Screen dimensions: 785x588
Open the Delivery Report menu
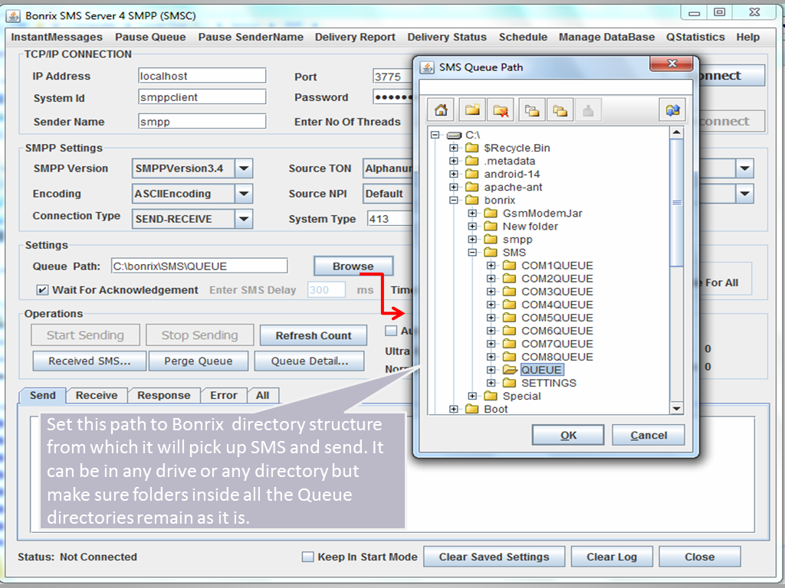click(355, 37)
